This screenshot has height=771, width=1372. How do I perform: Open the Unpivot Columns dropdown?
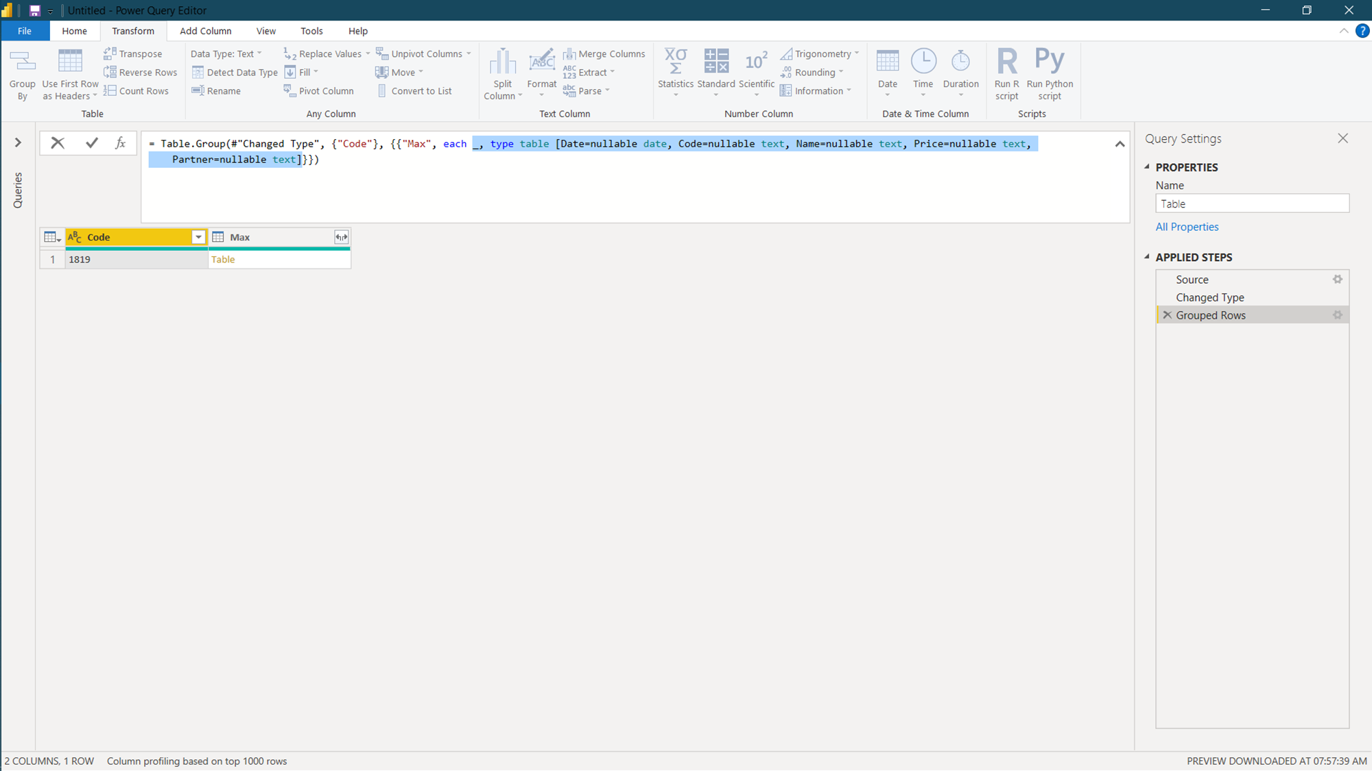point(424,53)
